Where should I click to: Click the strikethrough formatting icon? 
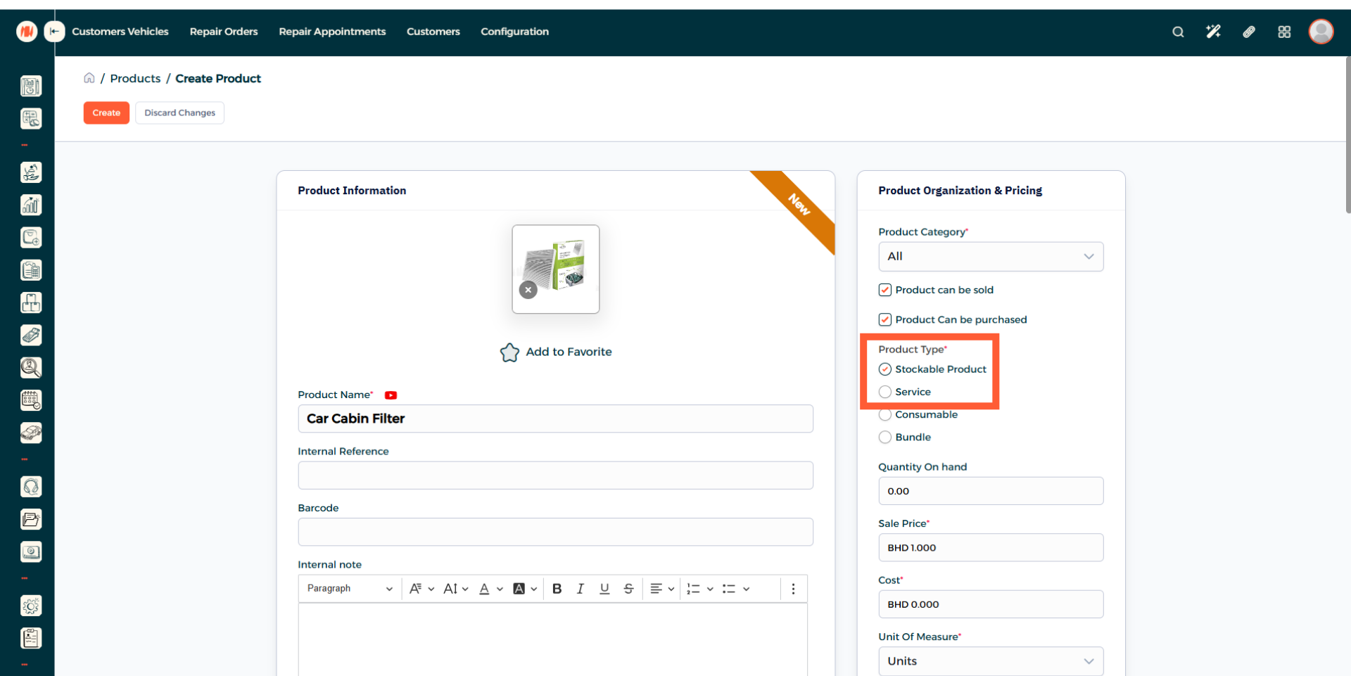point(628,589)
